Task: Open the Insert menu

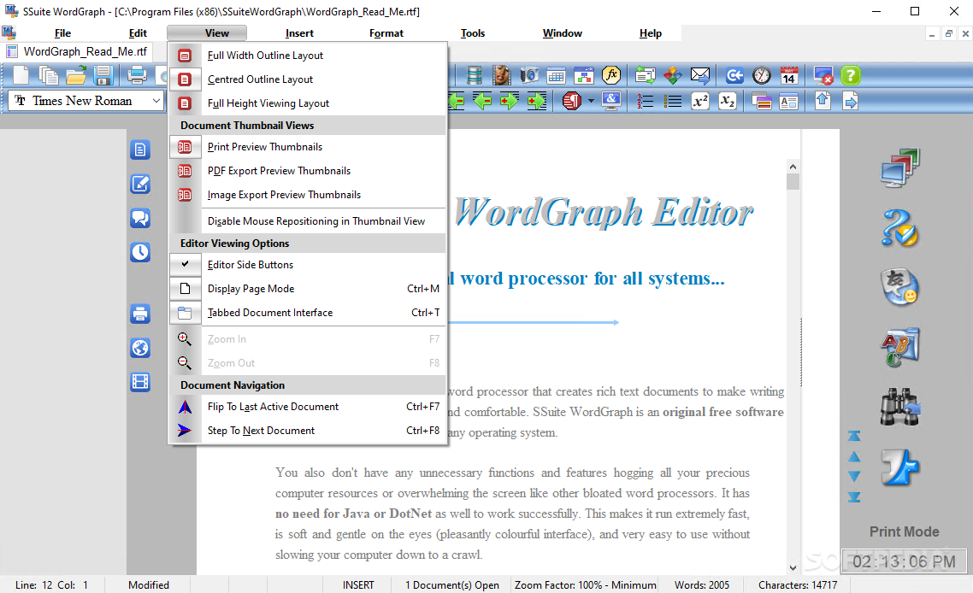Action: coord(299,33)
